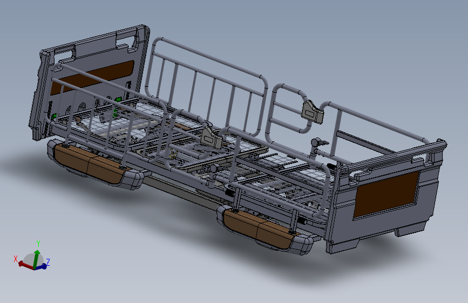The image size is (468, 303).
Task: Click the green Y axis arrow of the triad
Action: tap(36, 259)
